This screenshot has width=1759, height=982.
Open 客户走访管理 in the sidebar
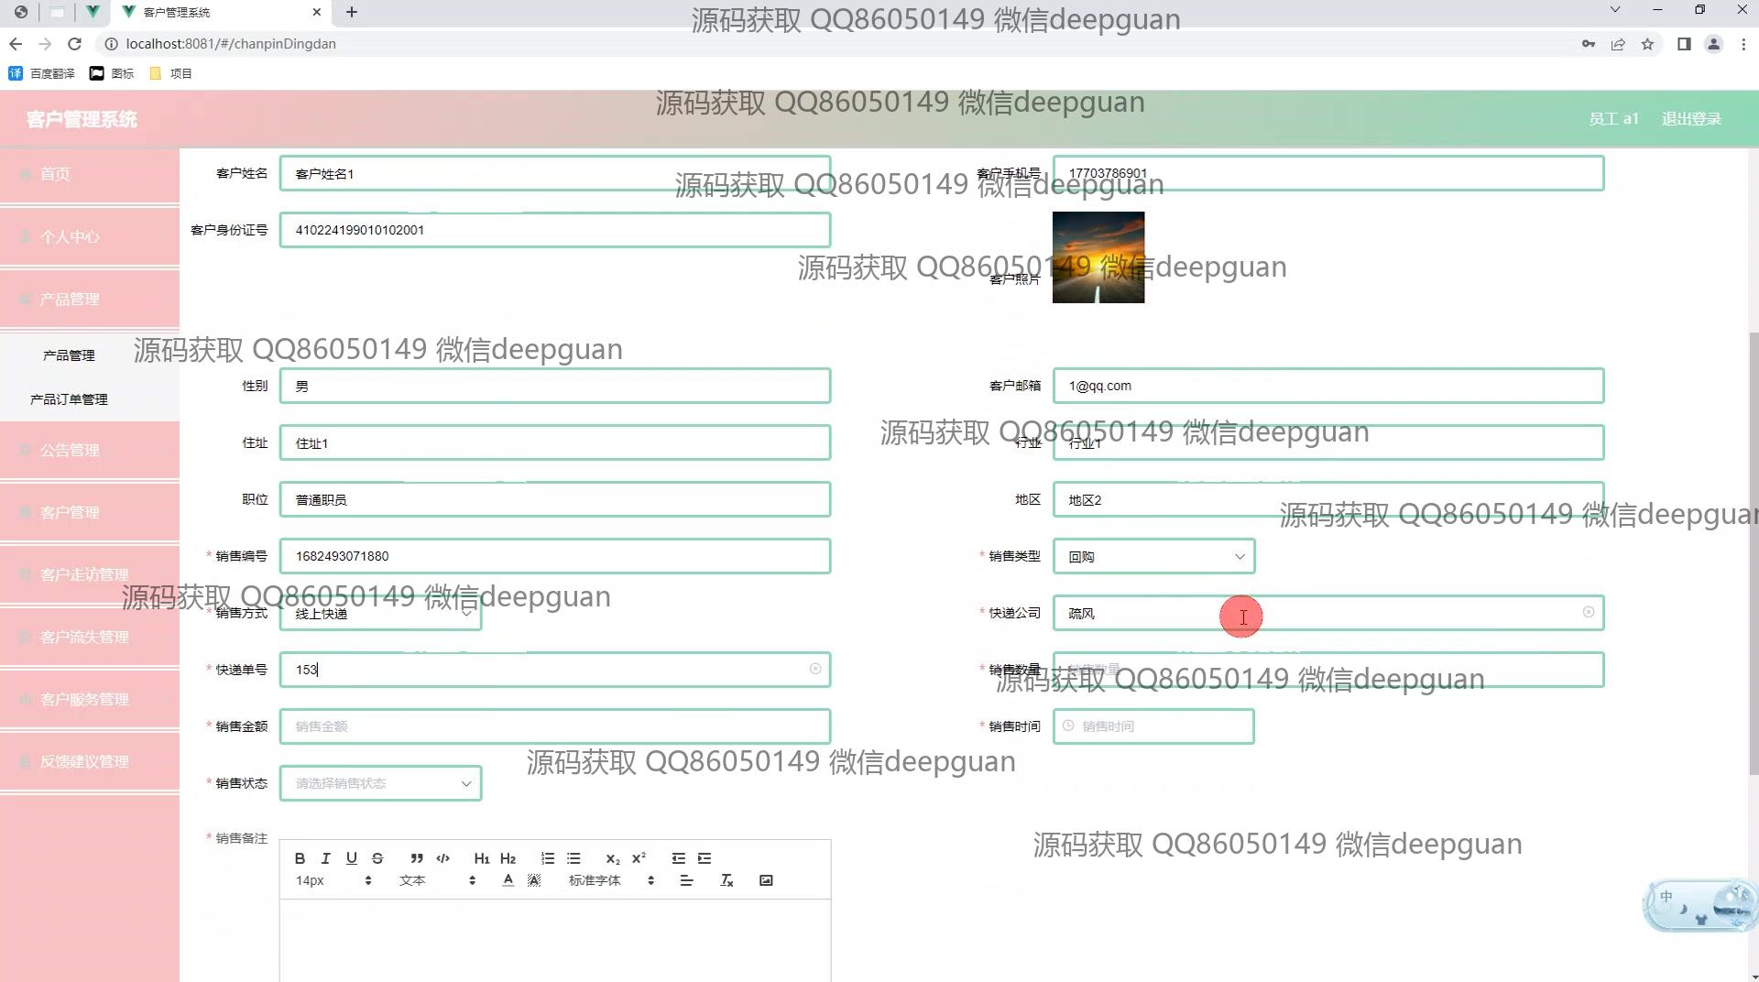(x=90, y=574)
